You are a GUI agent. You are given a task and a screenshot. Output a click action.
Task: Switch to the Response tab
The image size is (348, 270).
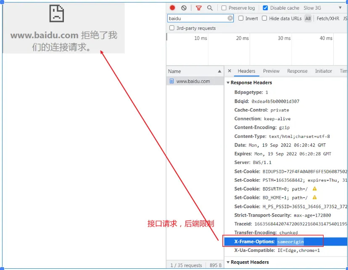(x=297, y=71)
